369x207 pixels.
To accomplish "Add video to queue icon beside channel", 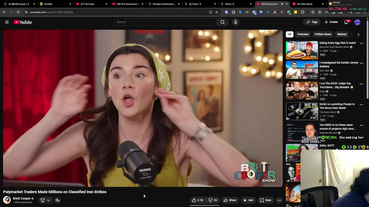I will [57, 200].
